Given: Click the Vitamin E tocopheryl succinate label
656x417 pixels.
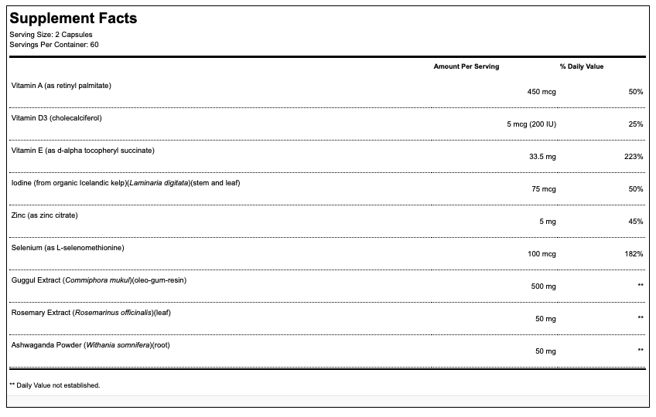Looking at the screenshot, I should pyautogui.click(x=83, y=150).
